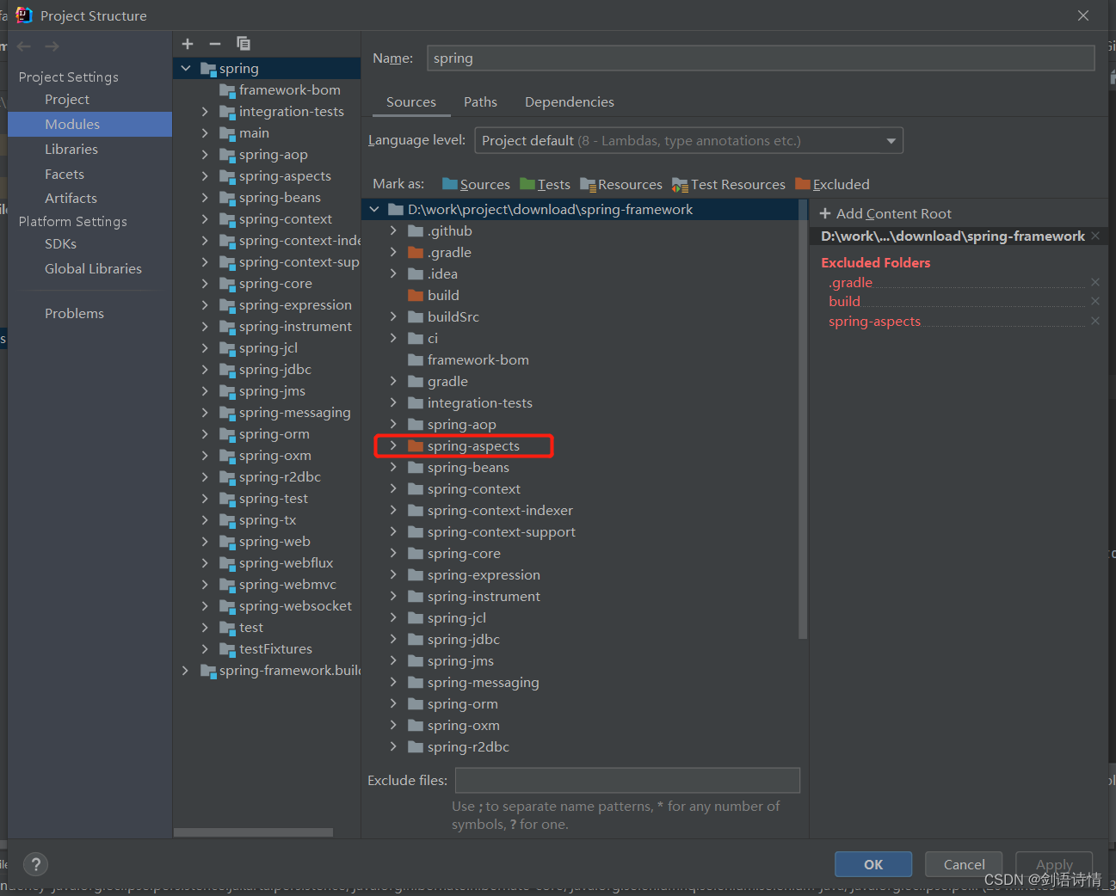Go forward with the right arrow
This screenshot has width=1116, height=896.
[x=52, y=46]
